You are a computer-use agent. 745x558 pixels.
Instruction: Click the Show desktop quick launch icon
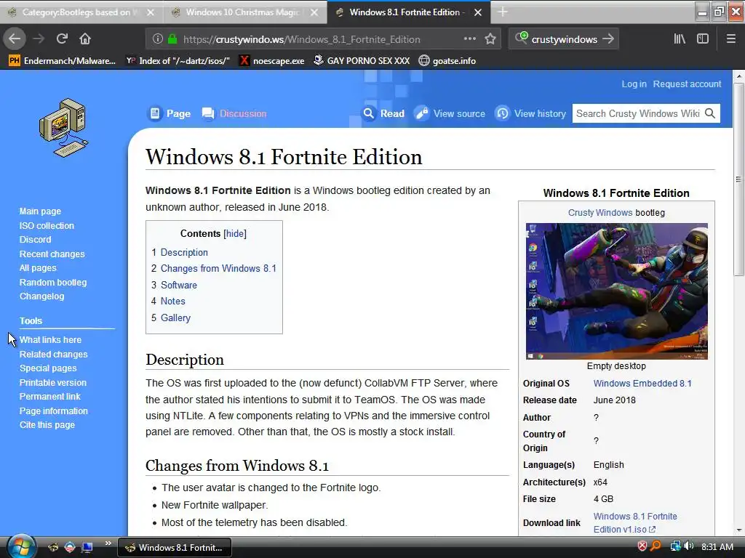click(87, 548)
